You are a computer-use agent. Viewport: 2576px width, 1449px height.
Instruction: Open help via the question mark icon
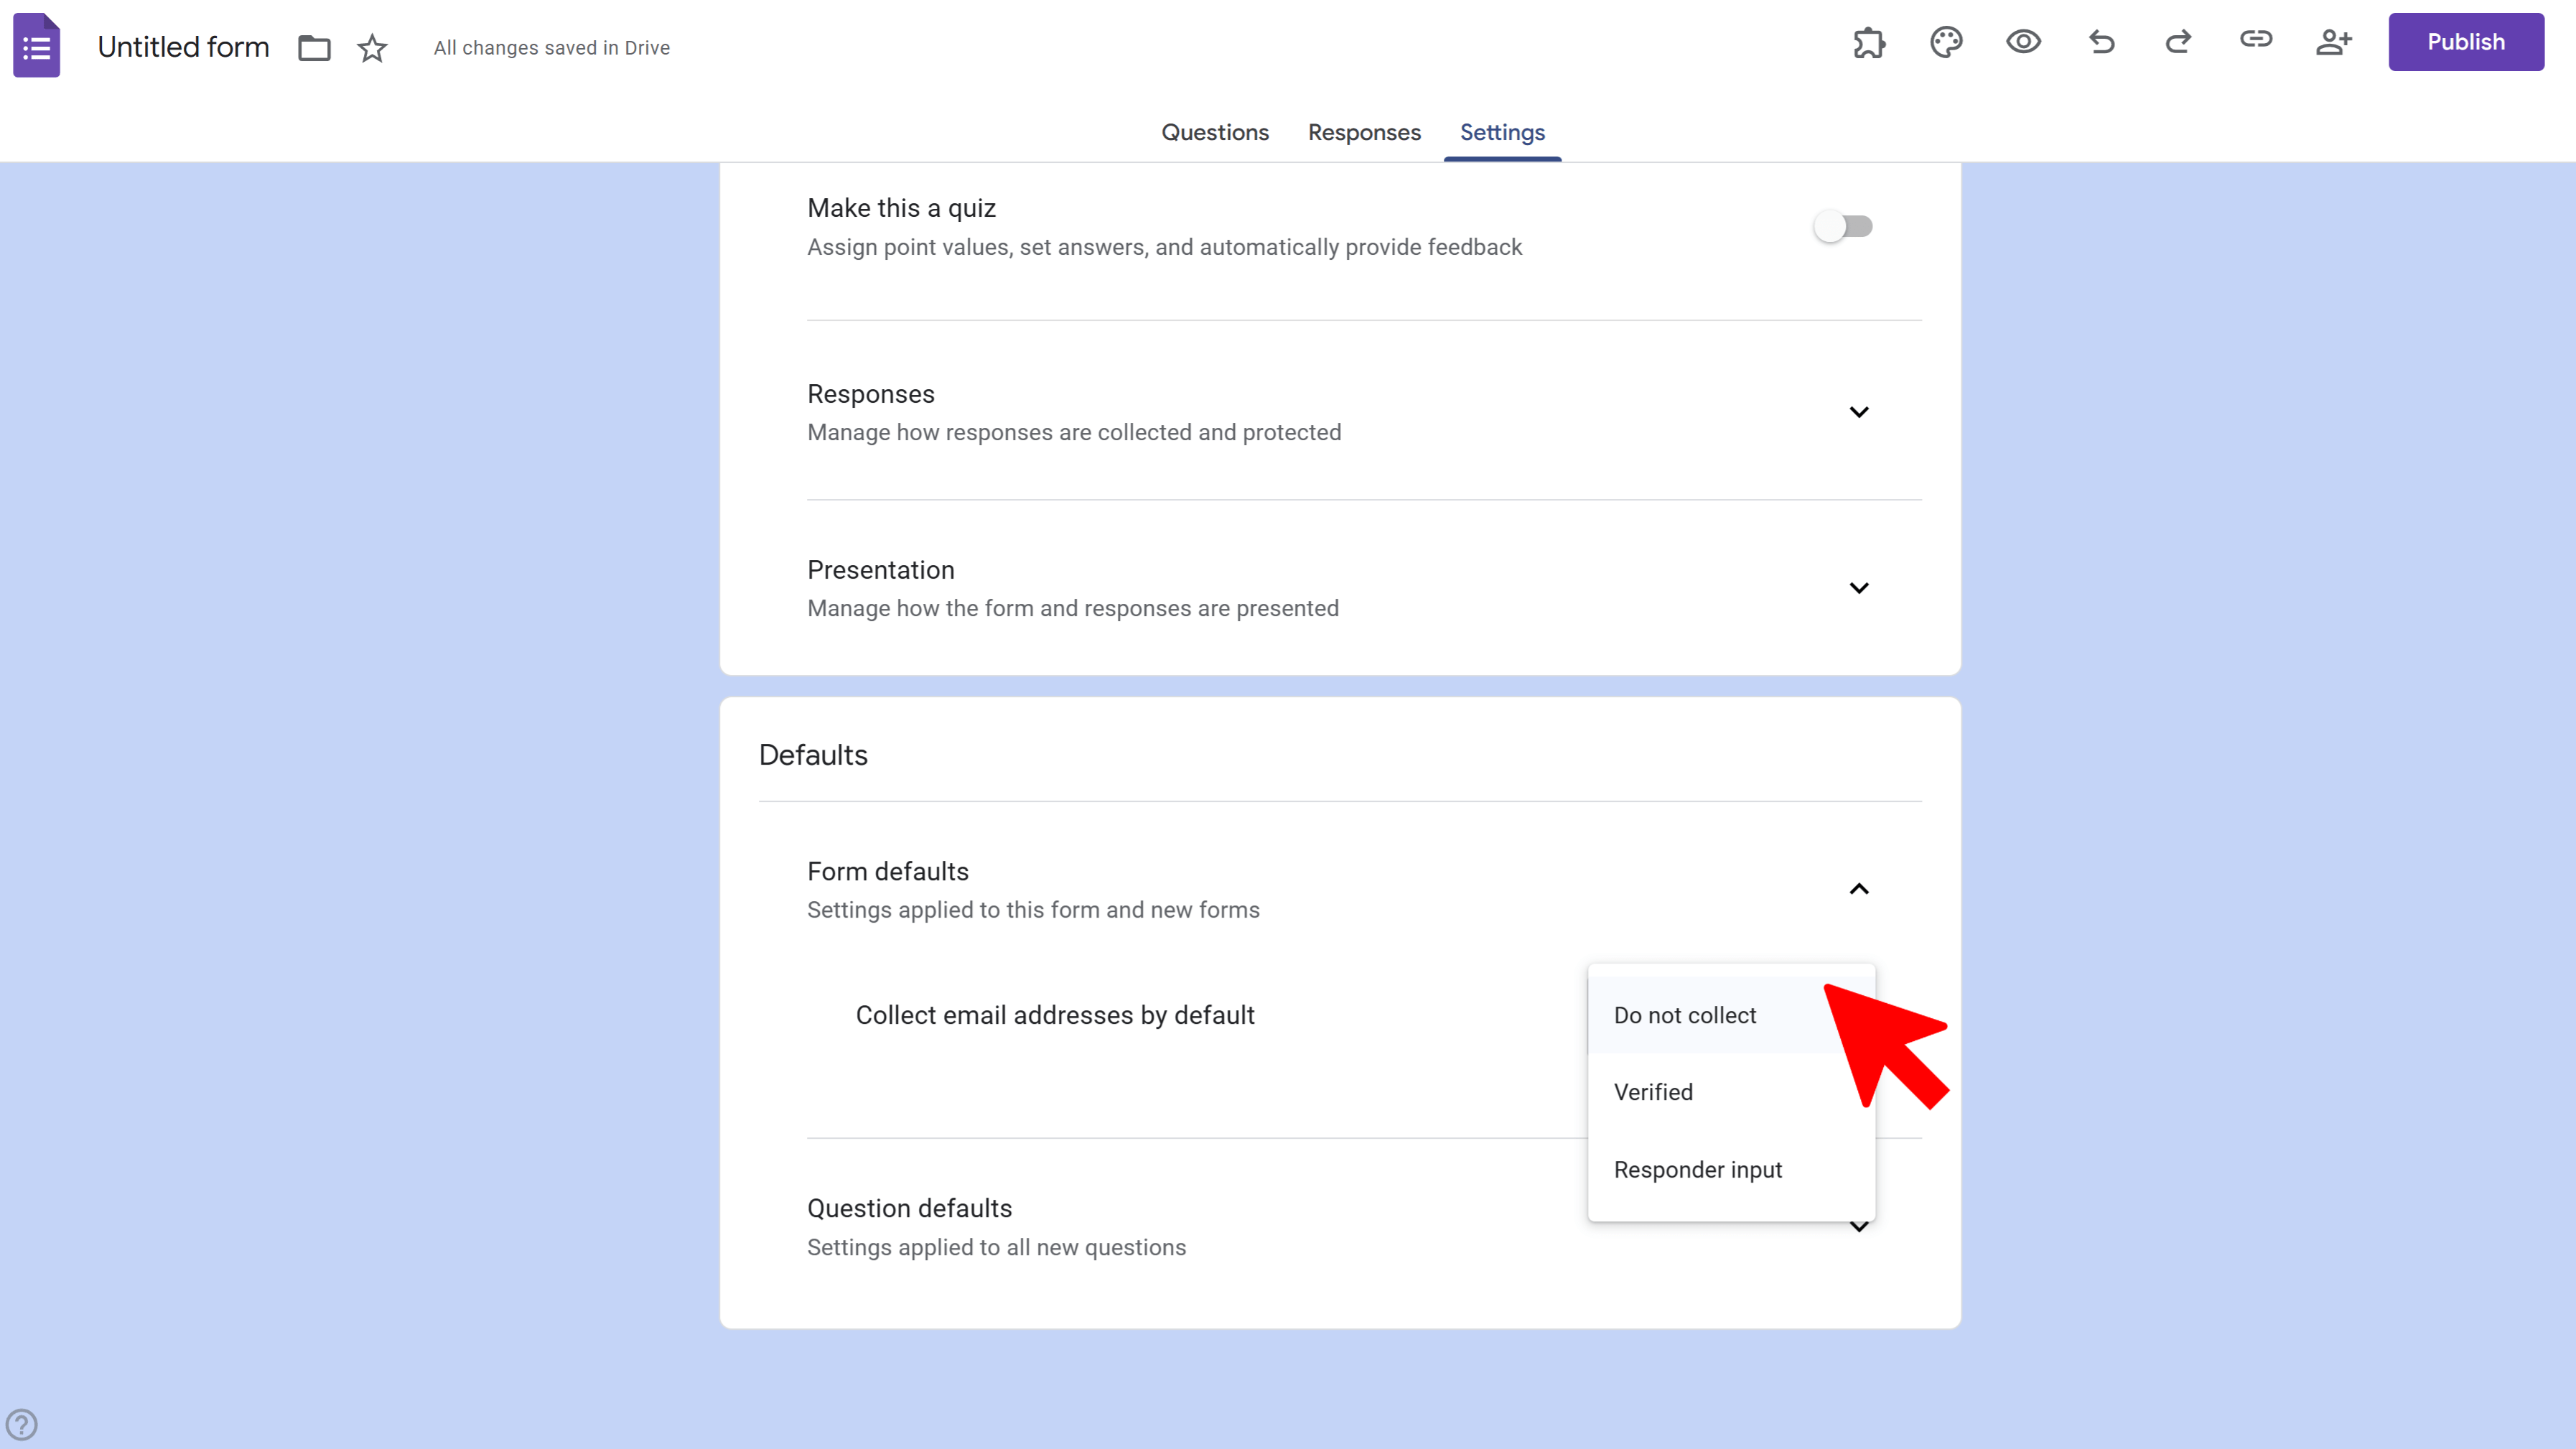pos(24,1424)
